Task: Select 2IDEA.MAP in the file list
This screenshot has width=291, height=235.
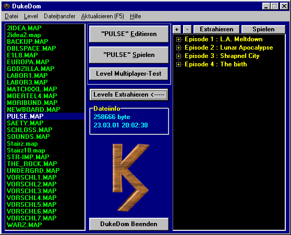Action: 45,28
